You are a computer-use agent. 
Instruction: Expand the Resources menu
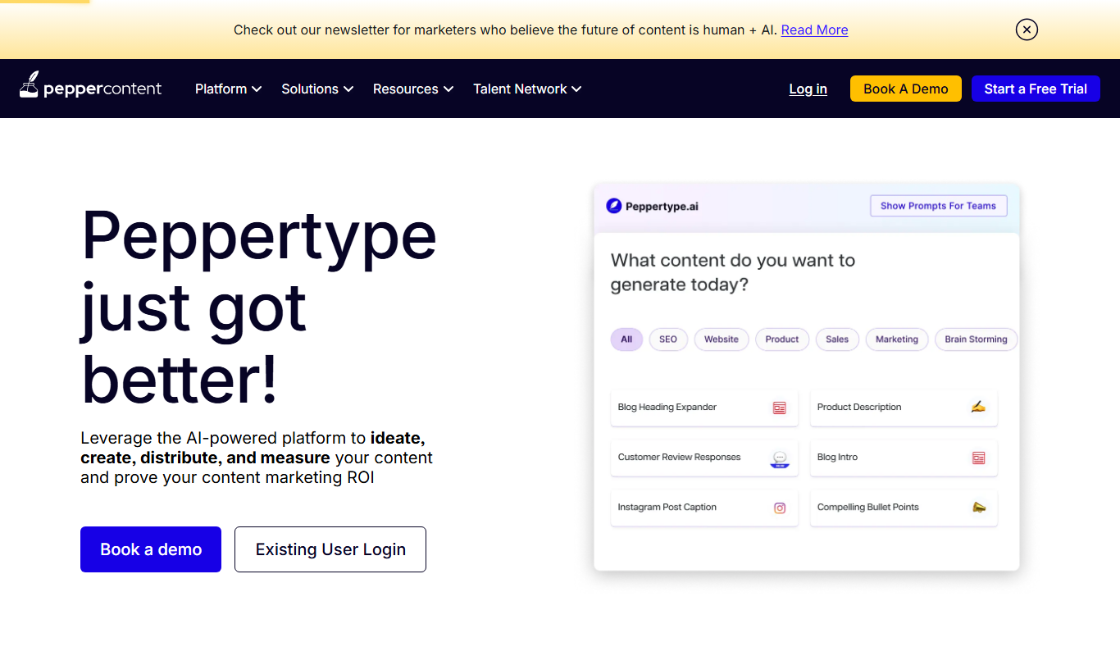(413, 89)
